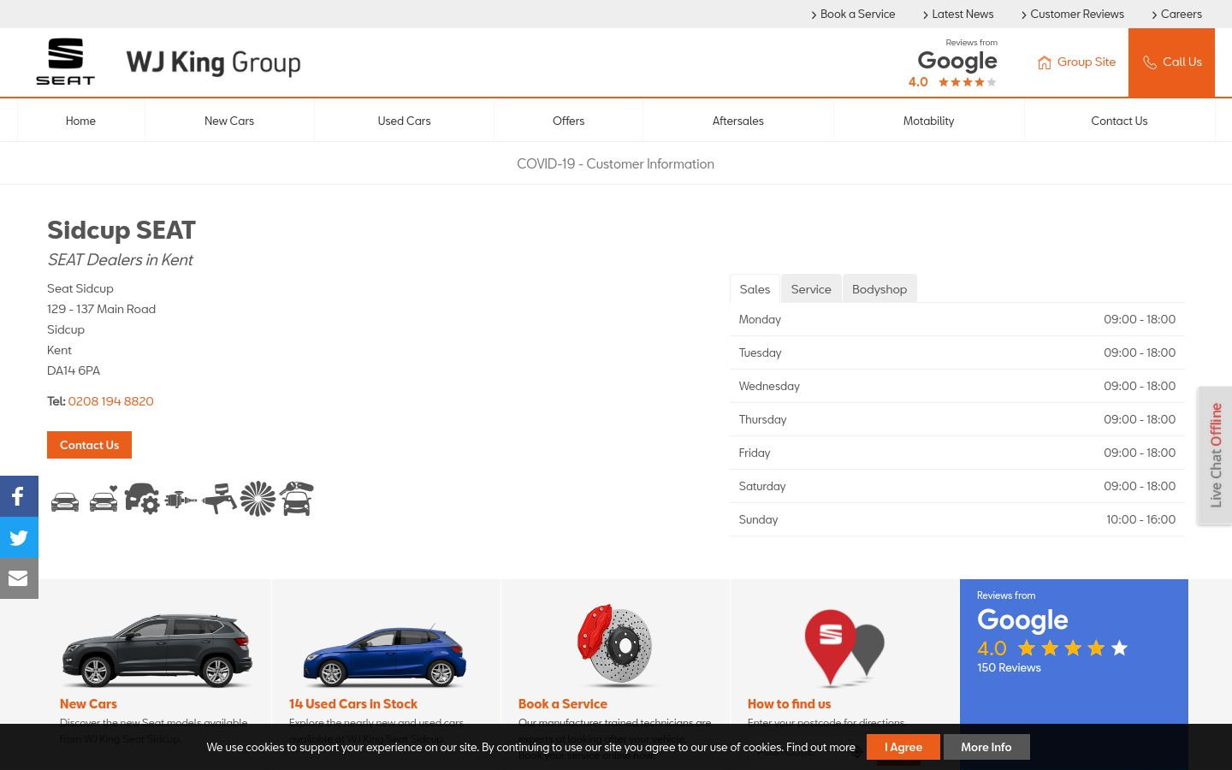Open Twitter share button on left sidebar
The height and width of the screenshot is (770, 1232).
pyautogui.click(x=19, y=537)
